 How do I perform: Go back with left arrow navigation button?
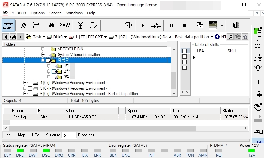coord(6,37)
